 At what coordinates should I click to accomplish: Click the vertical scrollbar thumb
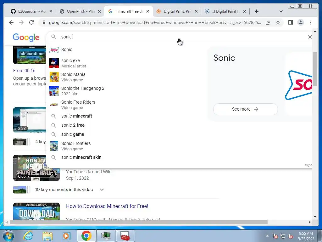coord(315,69)
